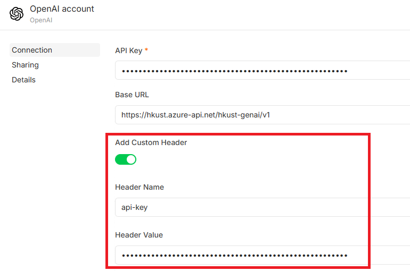Click the OpenAI logo icon
410x271 pixels.
pyautogui.click(x=17, y=14)
